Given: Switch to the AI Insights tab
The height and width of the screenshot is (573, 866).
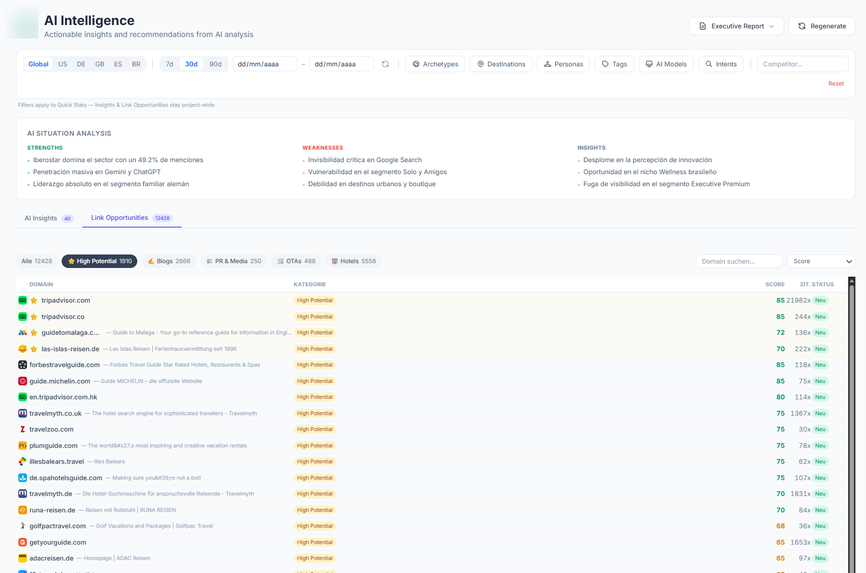Looking at the screenshot, I should tap(49, 218).
